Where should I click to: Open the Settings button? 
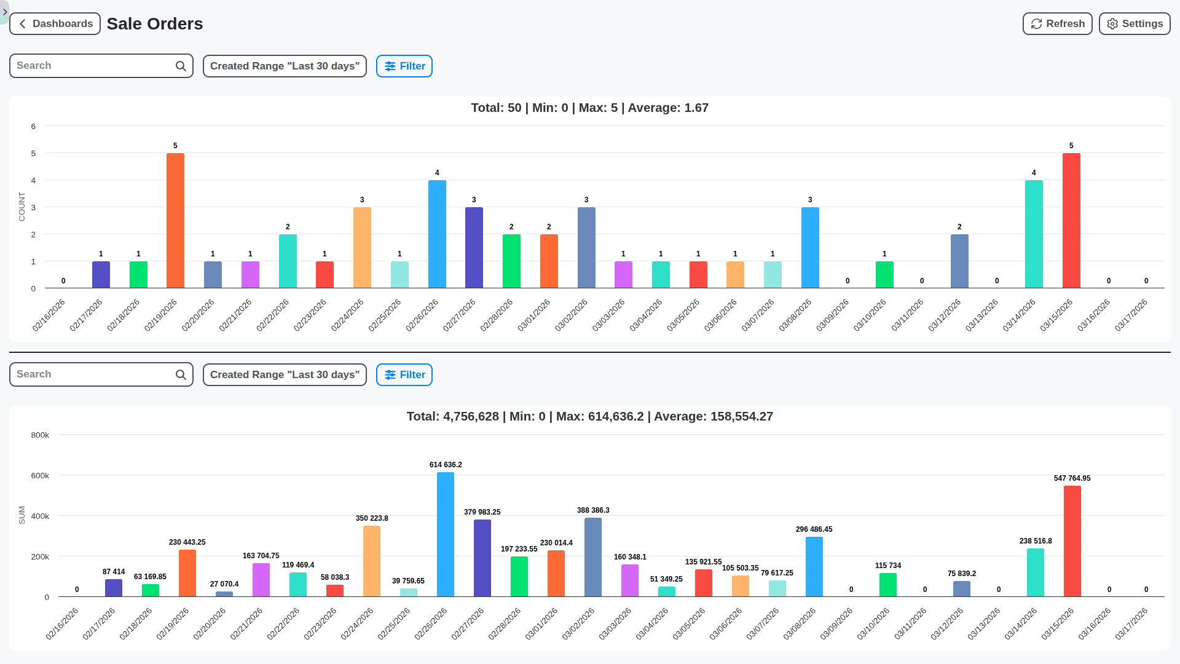(1134, 23)
